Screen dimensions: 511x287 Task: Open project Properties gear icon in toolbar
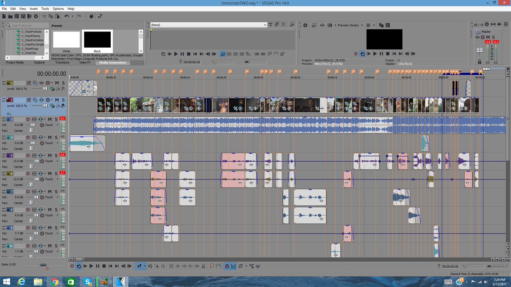[36, 16]
